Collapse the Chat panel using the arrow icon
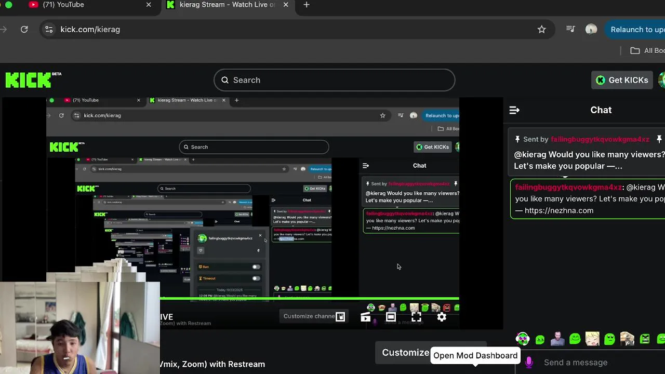This screenshot has width=665, height=374. 514,110
